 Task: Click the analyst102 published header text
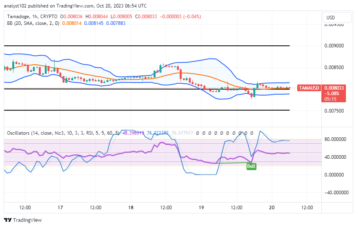[x=75, y=6]
